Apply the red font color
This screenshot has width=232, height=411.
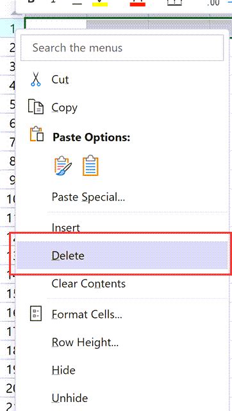pos(138,3)
